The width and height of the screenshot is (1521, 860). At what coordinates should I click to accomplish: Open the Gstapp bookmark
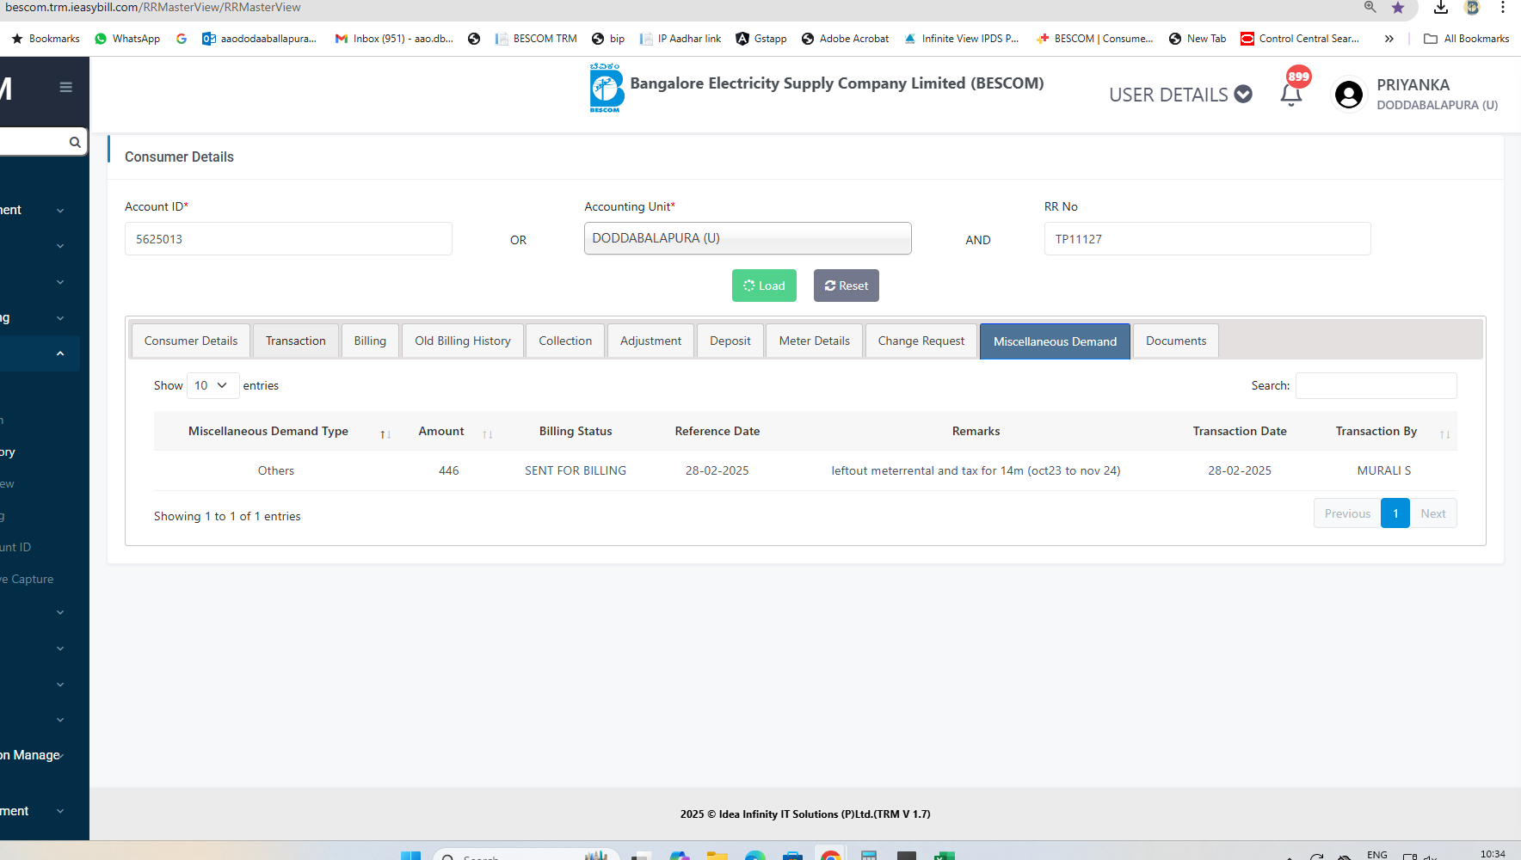coord(761,39)
